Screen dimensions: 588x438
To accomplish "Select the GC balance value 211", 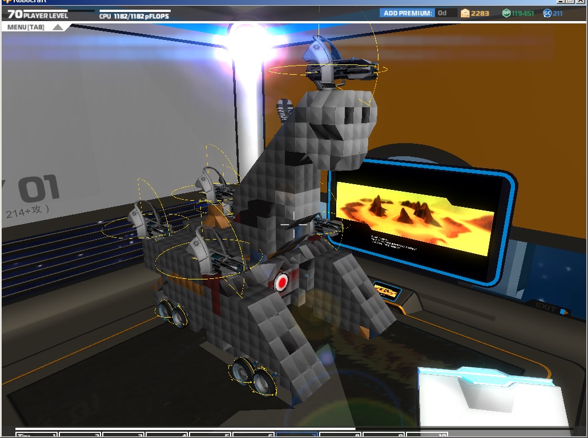I will pos(557,14).
